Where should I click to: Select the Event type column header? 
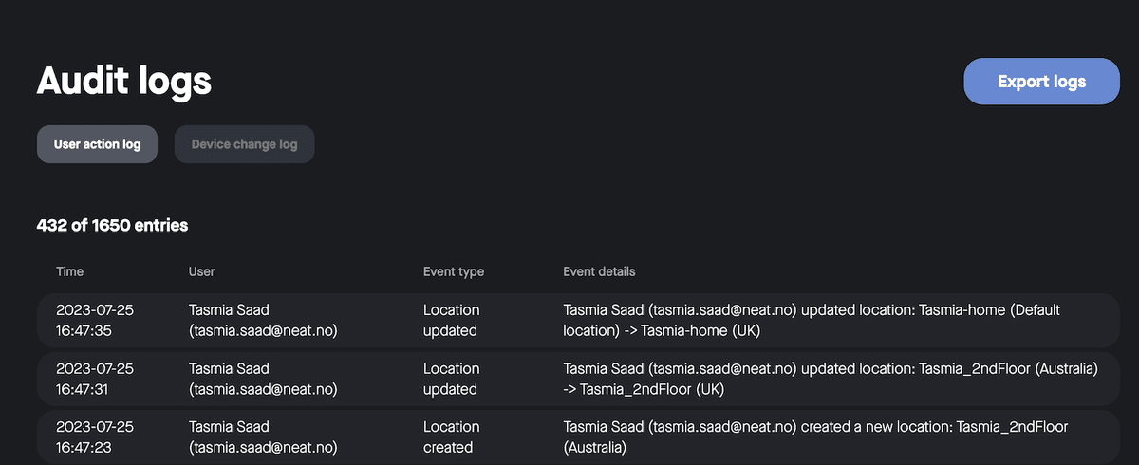454,271
